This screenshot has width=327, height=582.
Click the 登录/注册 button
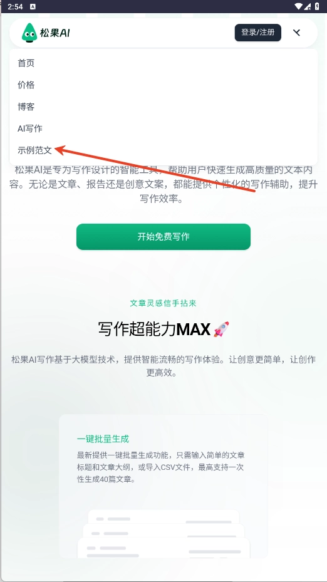(x=258, y=33)
